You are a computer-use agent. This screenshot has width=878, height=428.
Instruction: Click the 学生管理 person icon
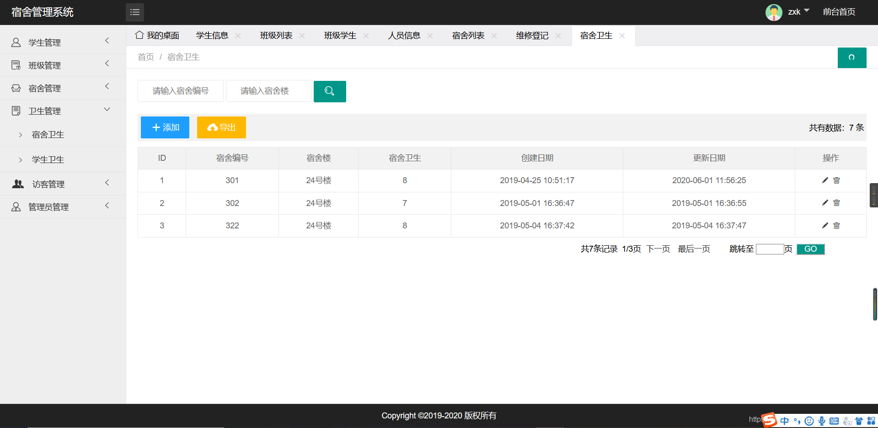(16, 42)
